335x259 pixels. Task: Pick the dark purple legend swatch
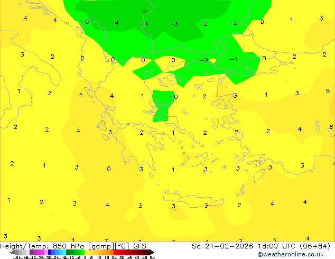pos(31,252)
